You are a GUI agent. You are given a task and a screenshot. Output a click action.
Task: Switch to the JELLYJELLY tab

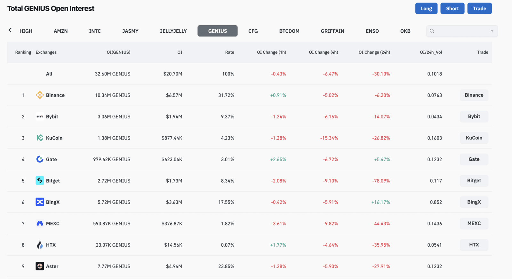[173, 31]
